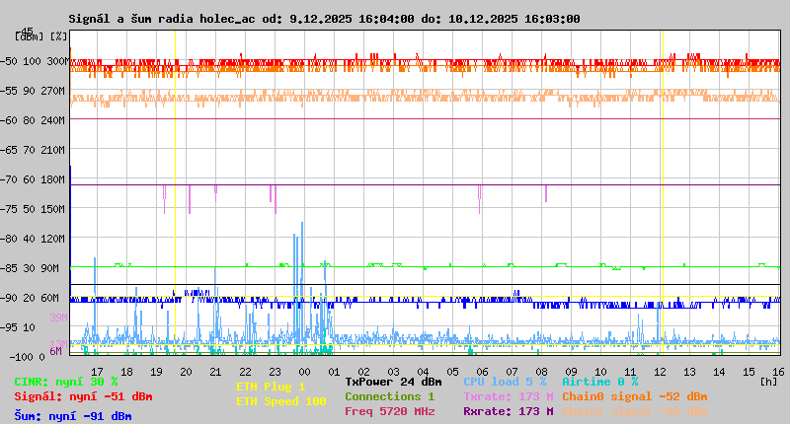790x424 pixels.
Task: Click the 'ETH Speed 100' legend label
Action: pyautogui.click(x=281, y=401)
